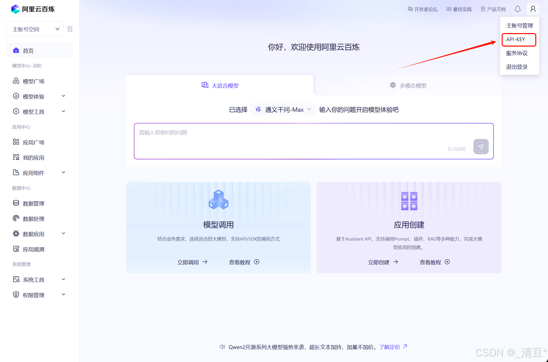Select 退出登录 from user menu
Screen dimensions: 548x362
[519, 67]
